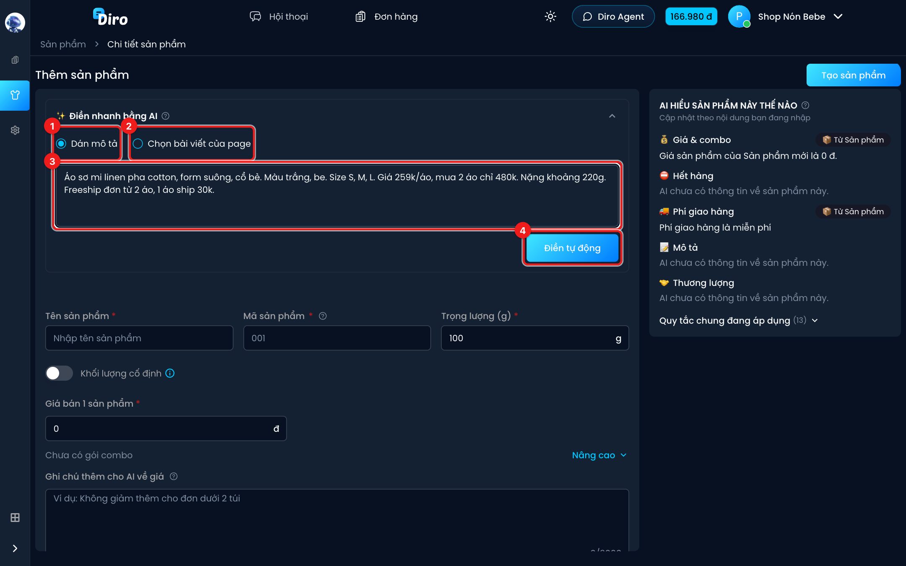The width and height of the screenshot is (906, 566).
Task: Click the help icon next to Điền nhanh bằng AI
Action: click(166, 116)
